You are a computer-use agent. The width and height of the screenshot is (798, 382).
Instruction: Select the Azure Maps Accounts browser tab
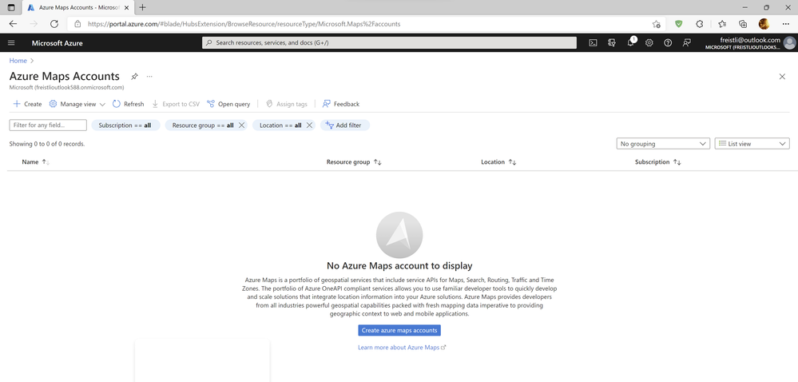click(x=79, y=8)
